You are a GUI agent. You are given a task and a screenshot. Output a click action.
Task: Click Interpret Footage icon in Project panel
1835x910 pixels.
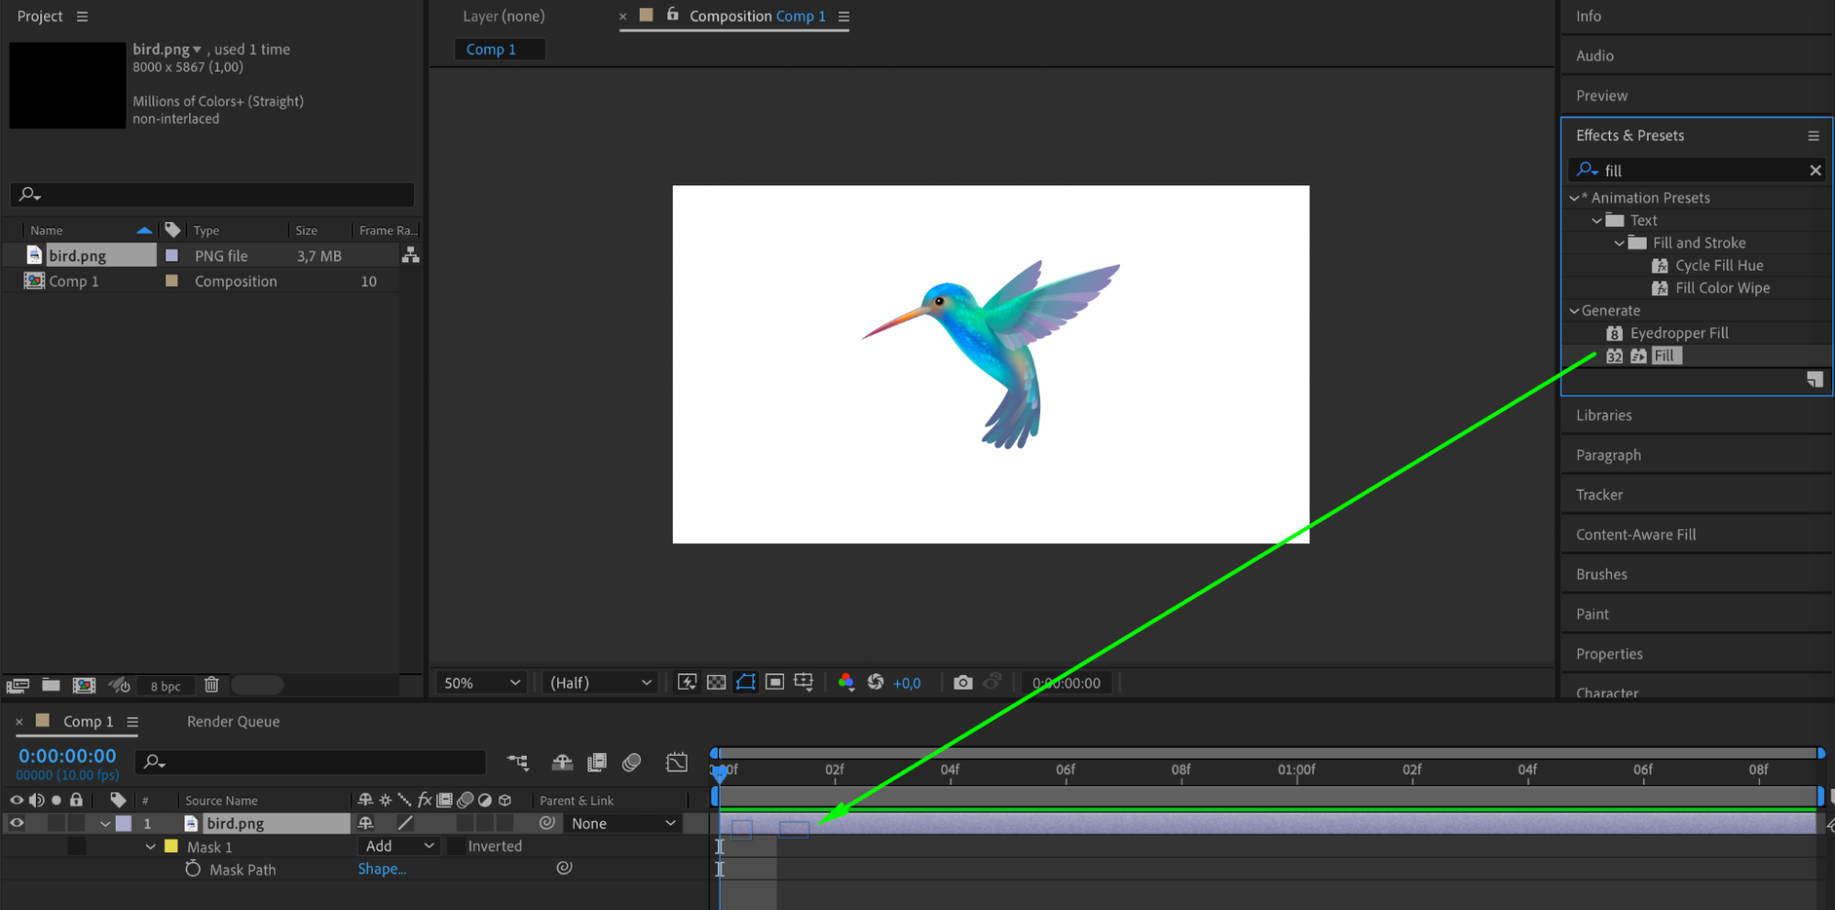[17, 685]
